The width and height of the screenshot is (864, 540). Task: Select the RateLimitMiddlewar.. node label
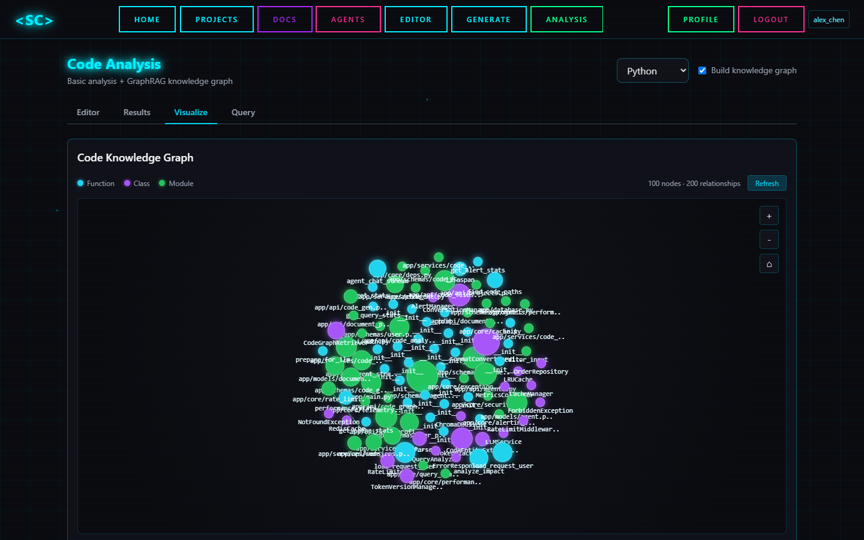[x=523, y=429]
